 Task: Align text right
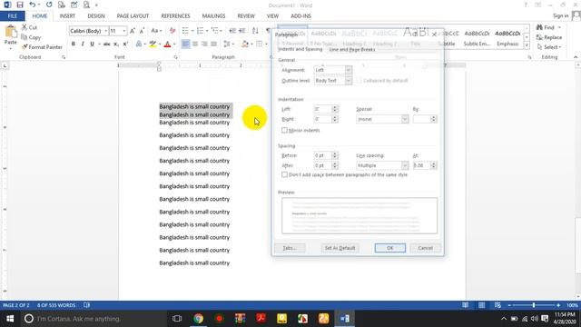click(x=204, y=45)
